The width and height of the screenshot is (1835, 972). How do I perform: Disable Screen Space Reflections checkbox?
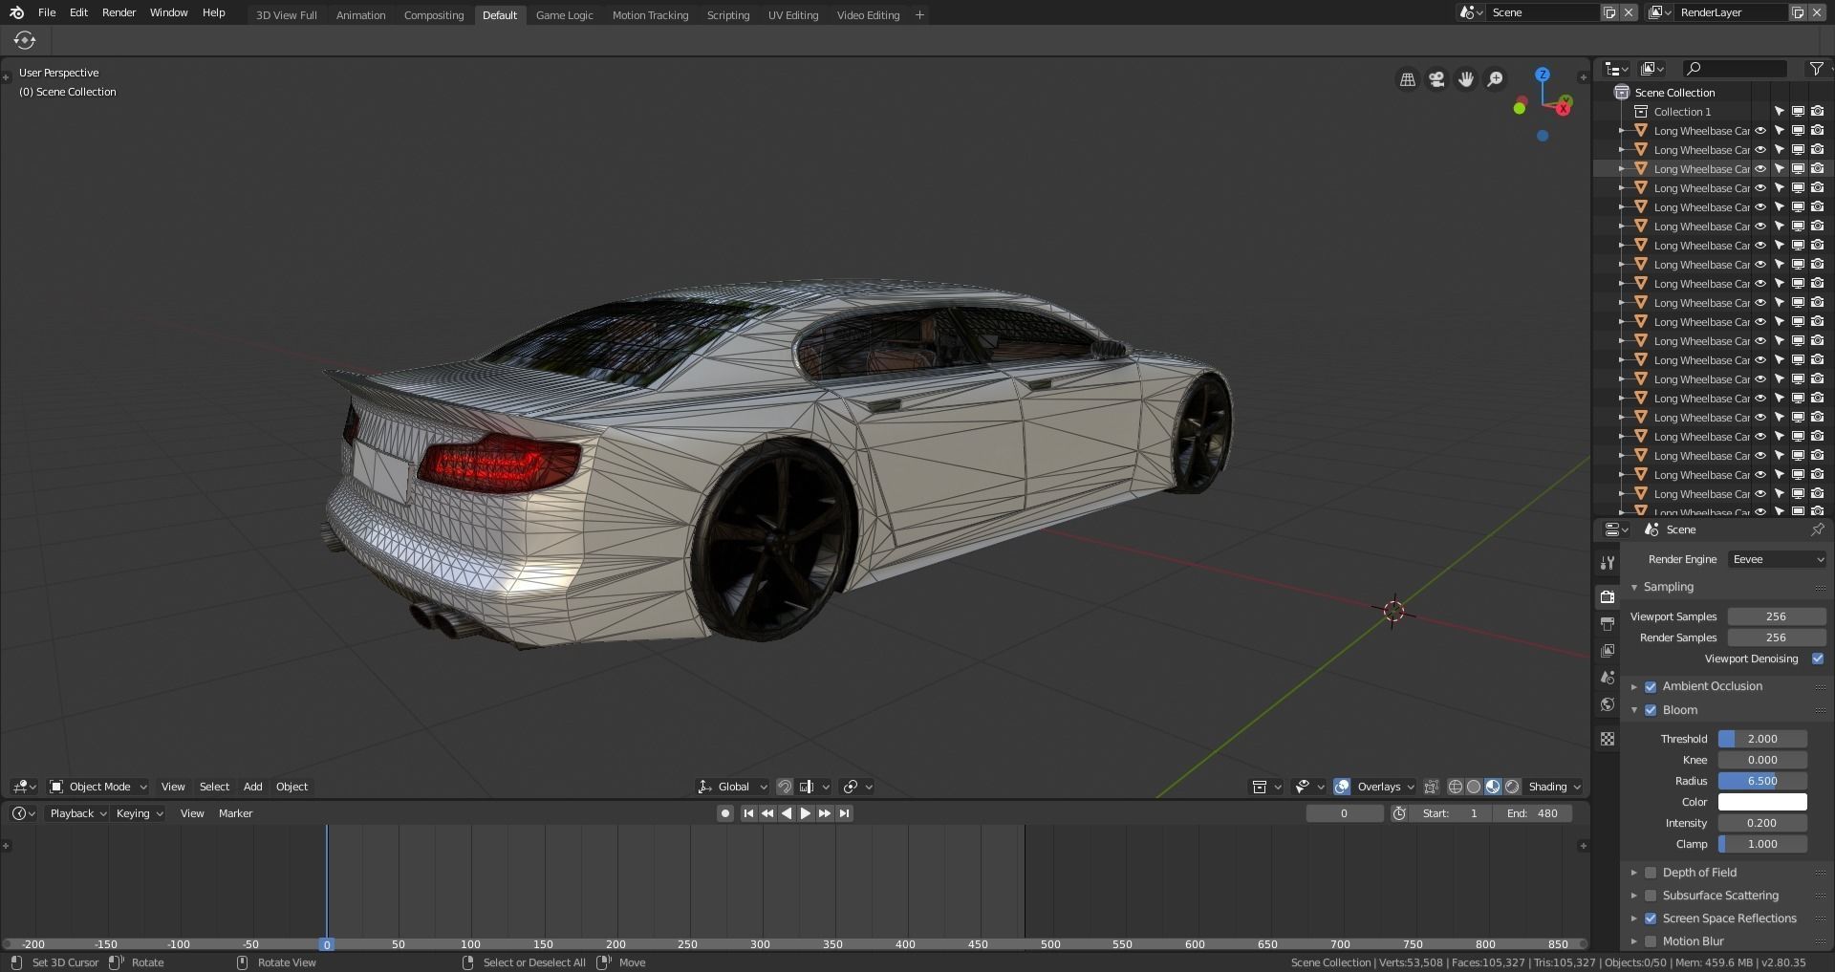click(1651, 918)
